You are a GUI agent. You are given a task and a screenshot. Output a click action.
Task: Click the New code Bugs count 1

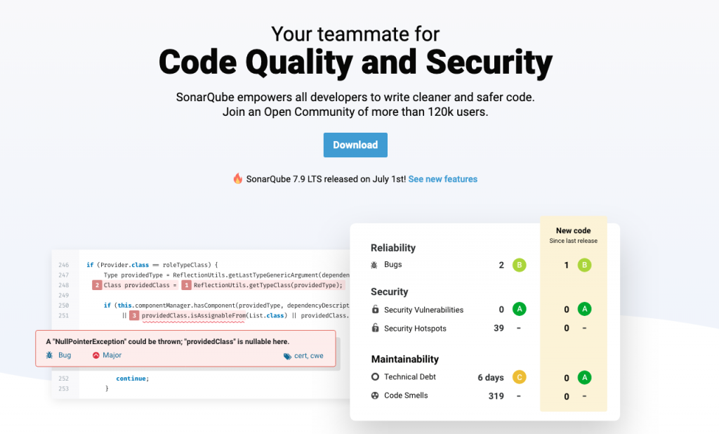[567, 265]
